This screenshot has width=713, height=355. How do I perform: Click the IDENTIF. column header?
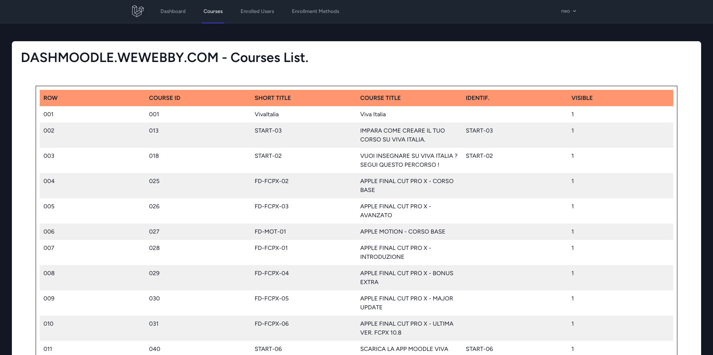478,98
